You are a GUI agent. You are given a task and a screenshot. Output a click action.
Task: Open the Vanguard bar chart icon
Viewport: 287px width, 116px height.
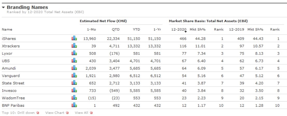click(74, 76)
